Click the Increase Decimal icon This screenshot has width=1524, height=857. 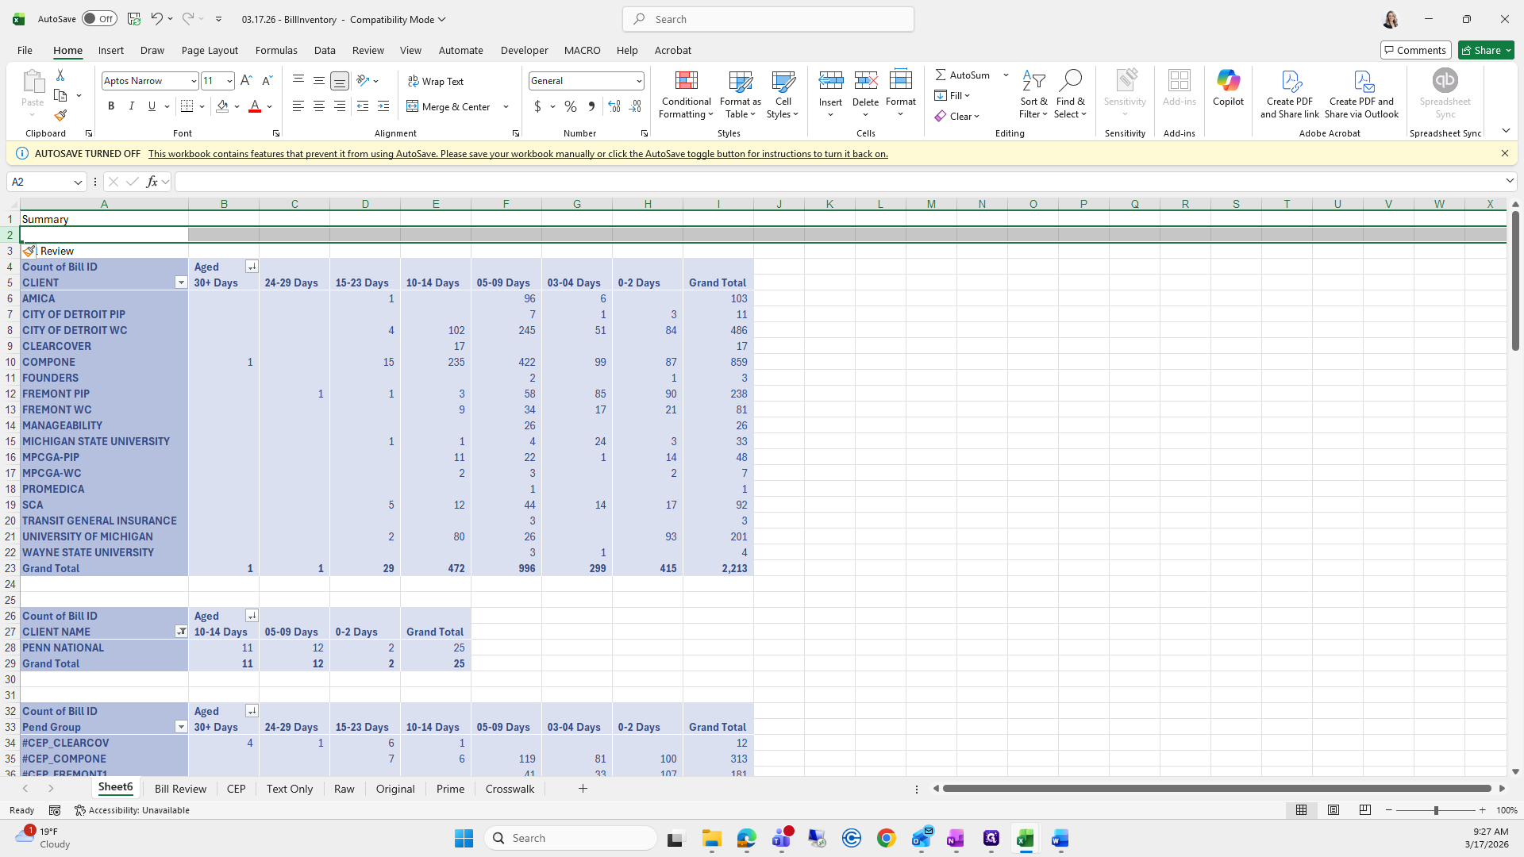614,106
